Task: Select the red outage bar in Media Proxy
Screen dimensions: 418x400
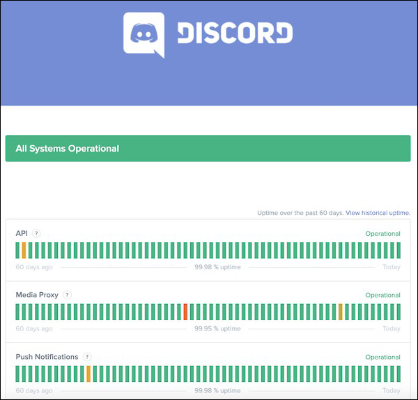Action: 185,312
